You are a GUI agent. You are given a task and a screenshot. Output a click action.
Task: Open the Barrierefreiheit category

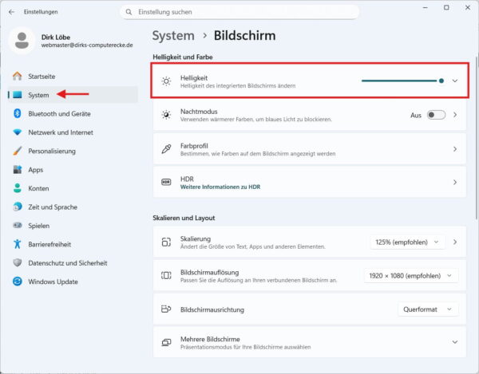tap(73, 244)
